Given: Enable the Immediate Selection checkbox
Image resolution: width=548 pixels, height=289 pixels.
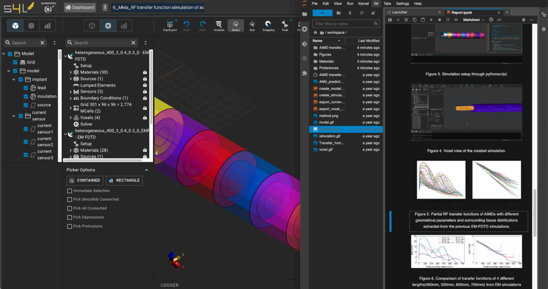Looking at the screenshot, I should click(70, 191).
